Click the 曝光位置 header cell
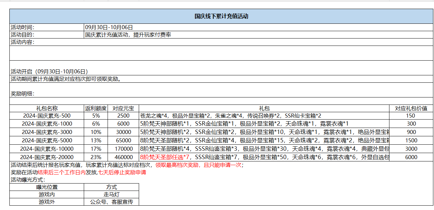 tap(47, 187)
